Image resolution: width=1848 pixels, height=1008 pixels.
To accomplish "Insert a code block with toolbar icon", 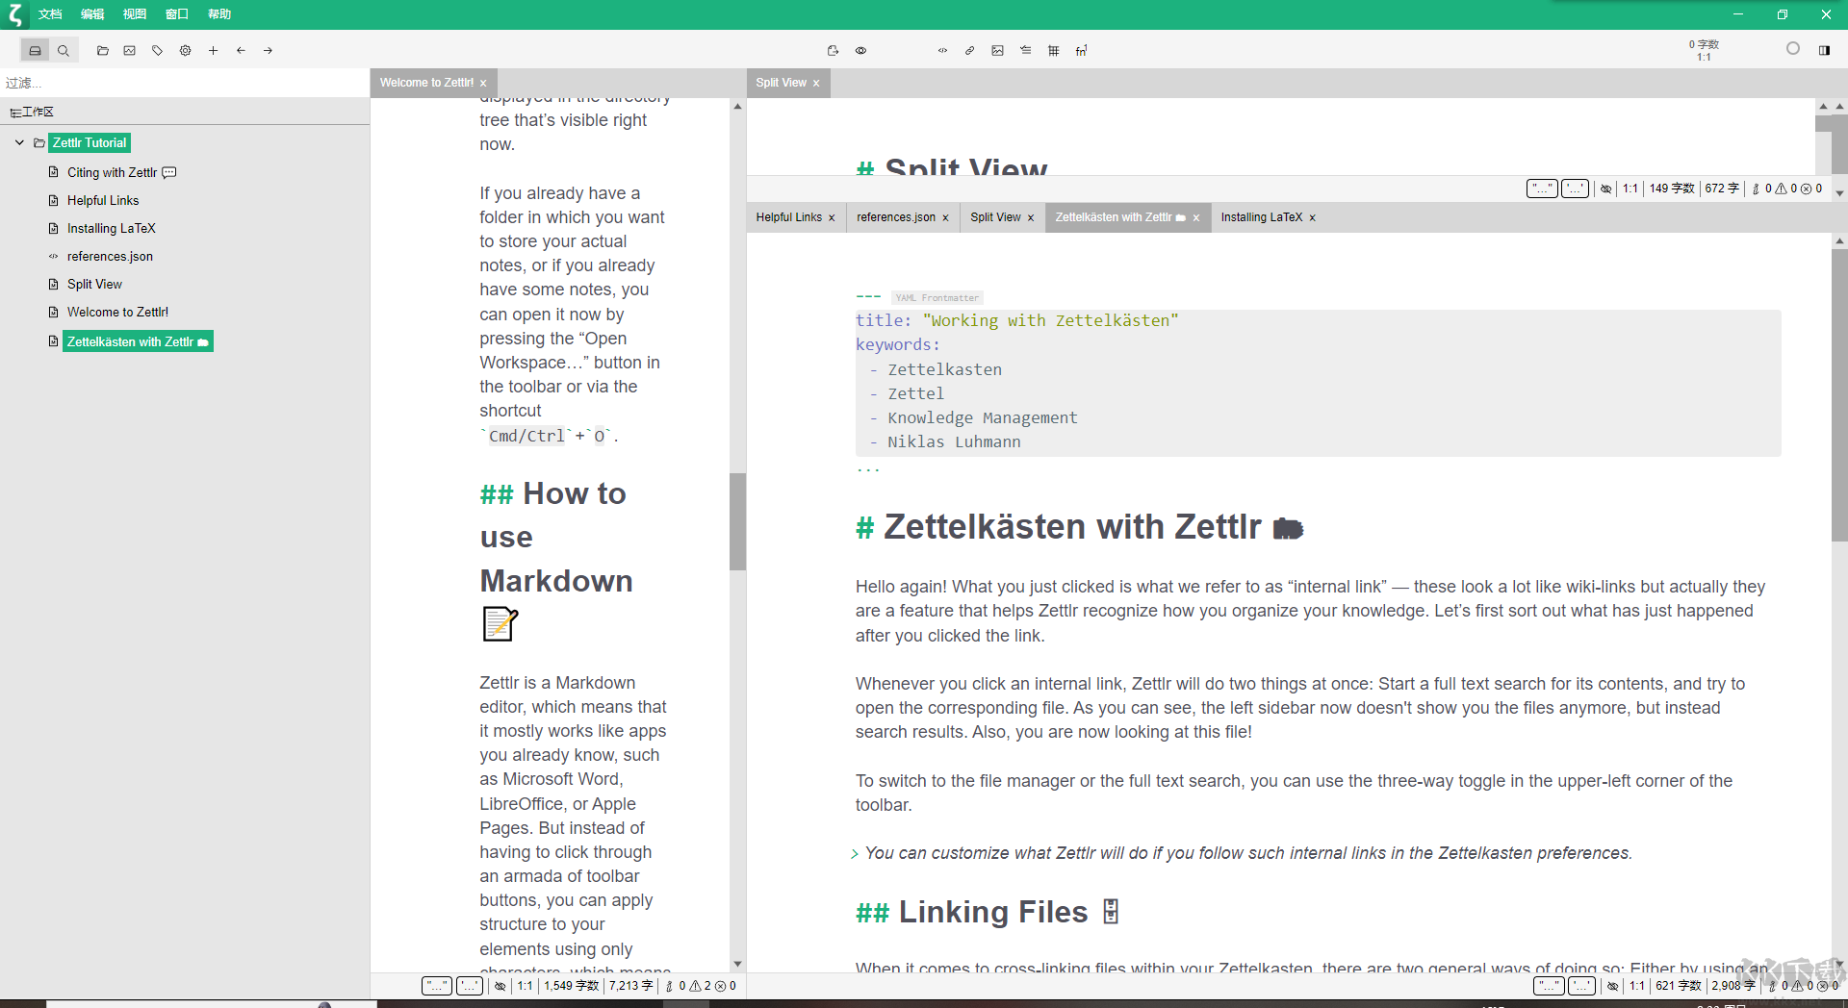I will click(x=942, y=50).
